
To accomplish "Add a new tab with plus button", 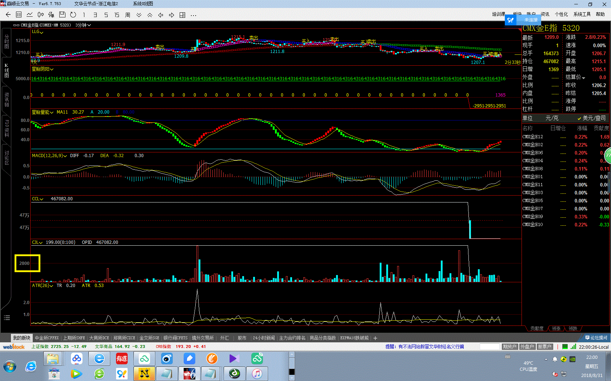I will point(375,338).
